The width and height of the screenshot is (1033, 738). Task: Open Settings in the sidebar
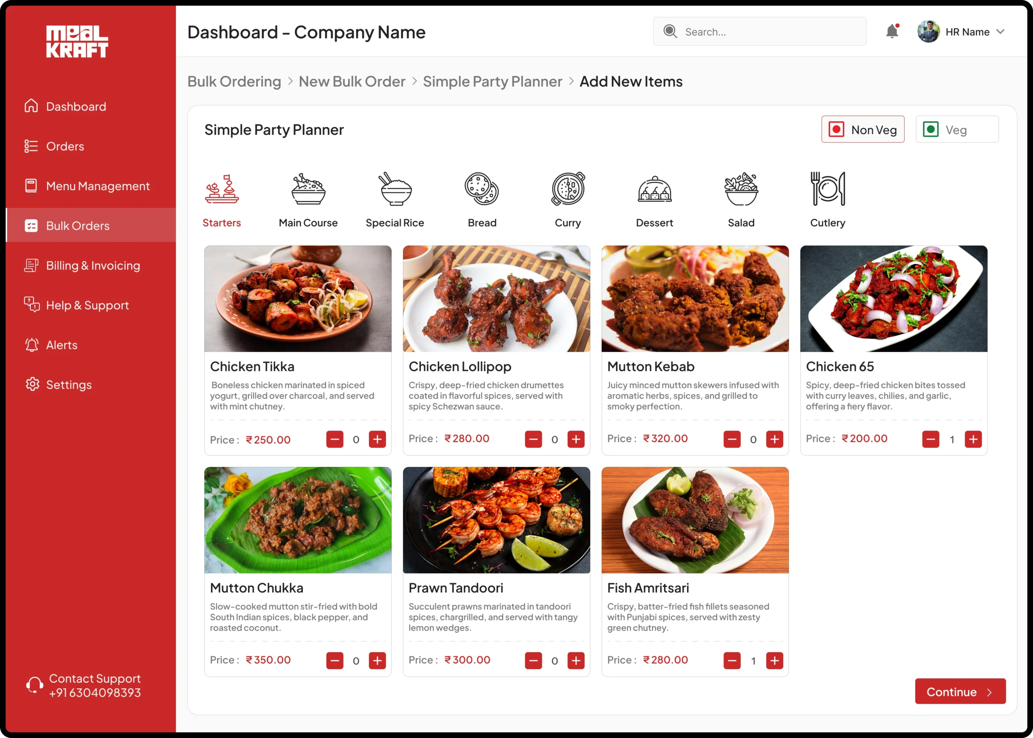[91, 385]
